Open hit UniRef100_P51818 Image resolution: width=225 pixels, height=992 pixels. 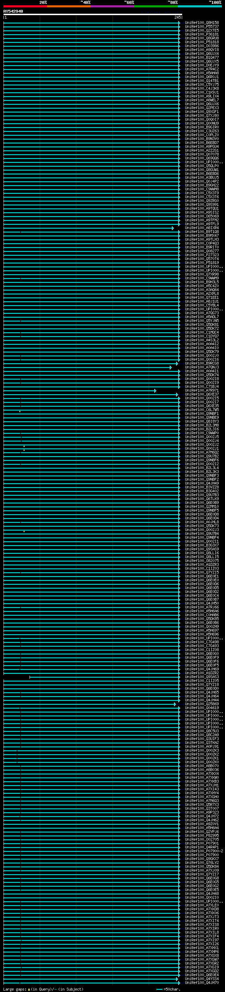coord(202,42)
